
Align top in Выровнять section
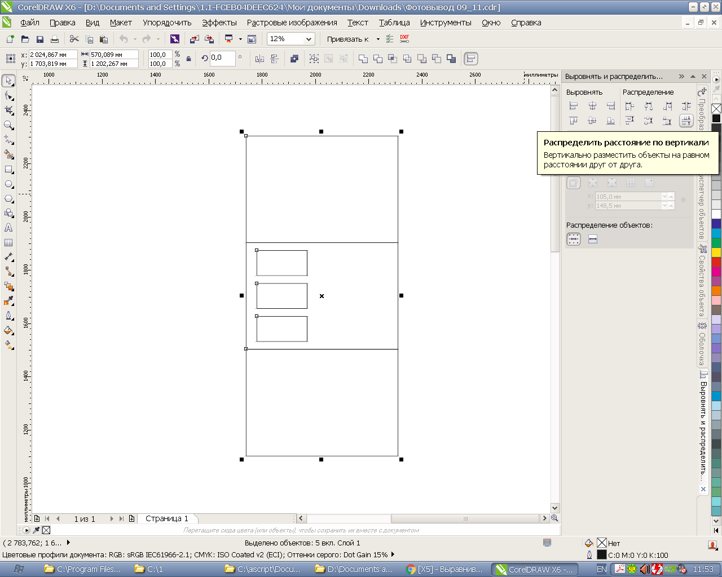pos(574,121)
